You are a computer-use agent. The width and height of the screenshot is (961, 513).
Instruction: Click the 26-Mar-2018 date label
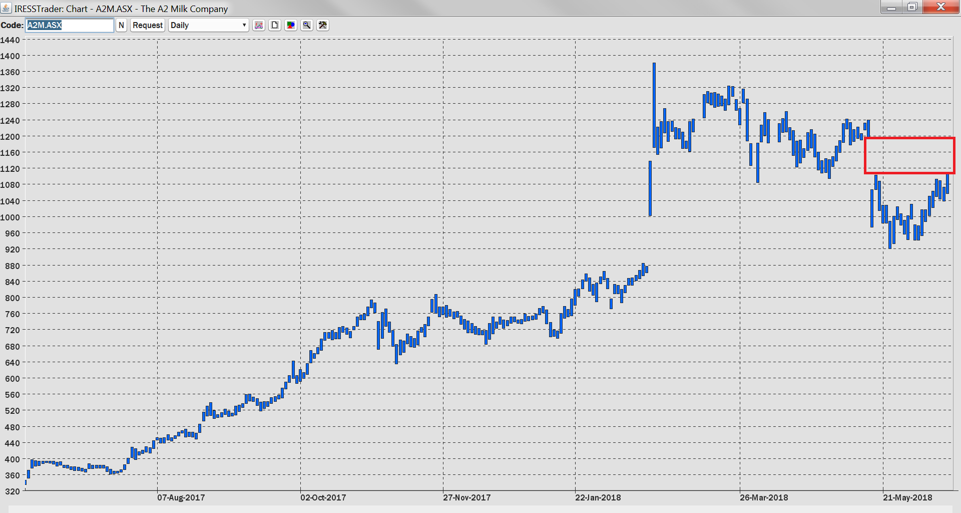(764, 497)
